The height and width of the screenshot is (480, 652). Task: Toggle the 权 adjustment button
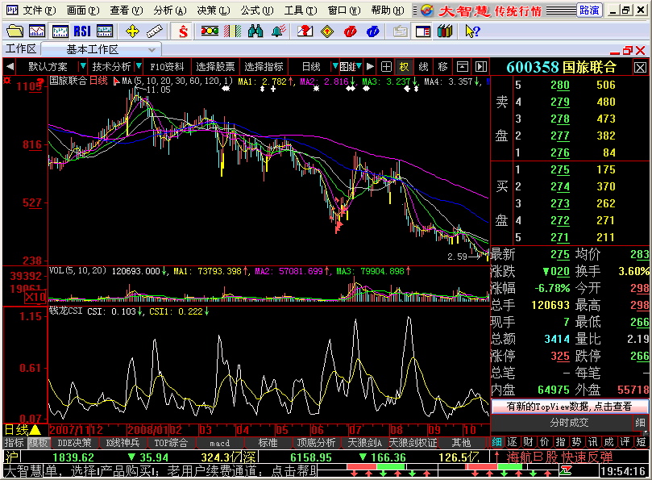404,67
